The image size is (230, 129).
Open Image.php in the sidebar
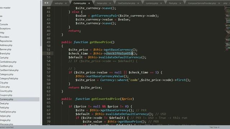tap(5, 120)
